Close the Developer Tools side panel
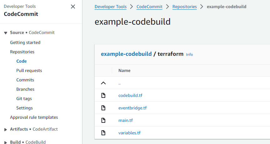The image size is (270, 144). click(73, 7)
